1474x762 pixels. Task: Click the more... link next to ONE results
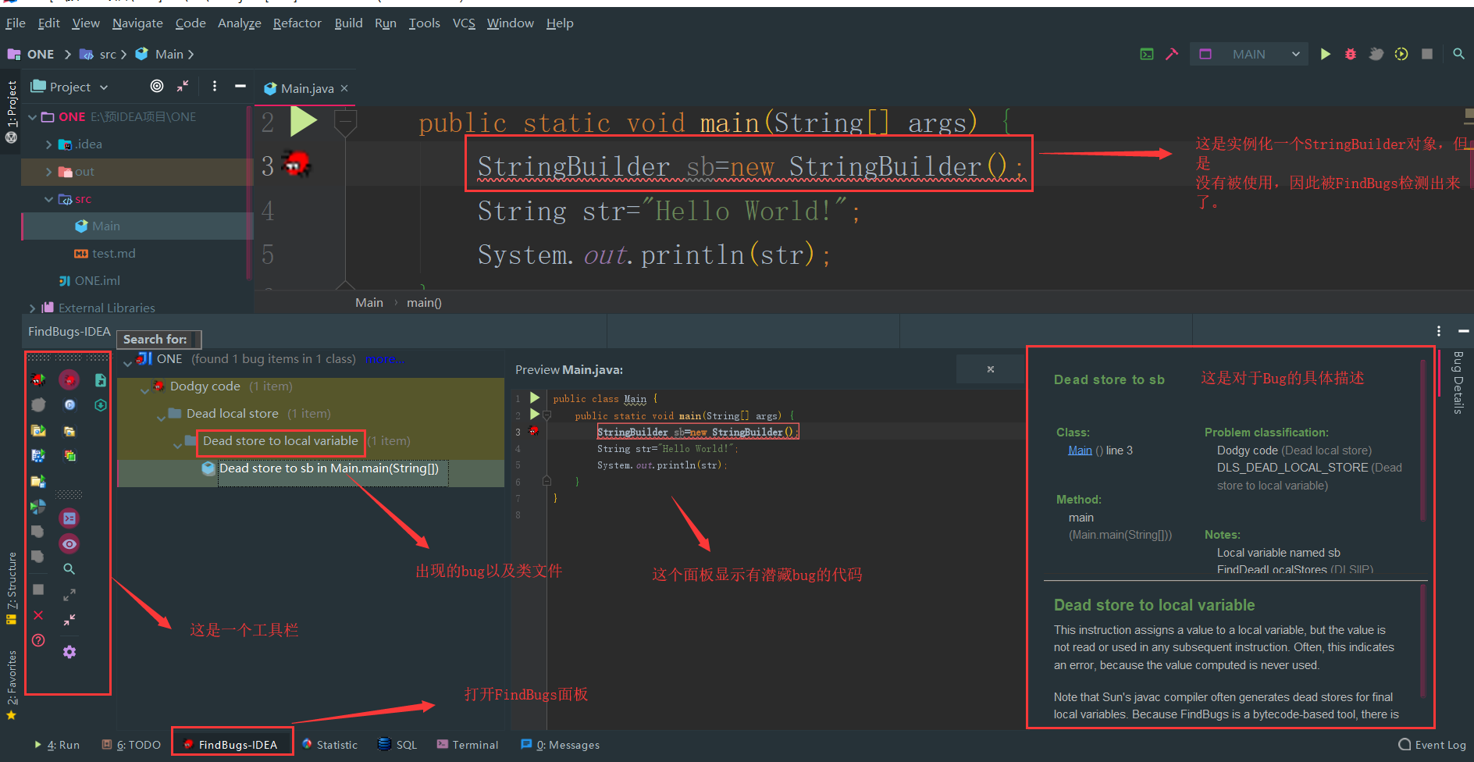point(385,358)
